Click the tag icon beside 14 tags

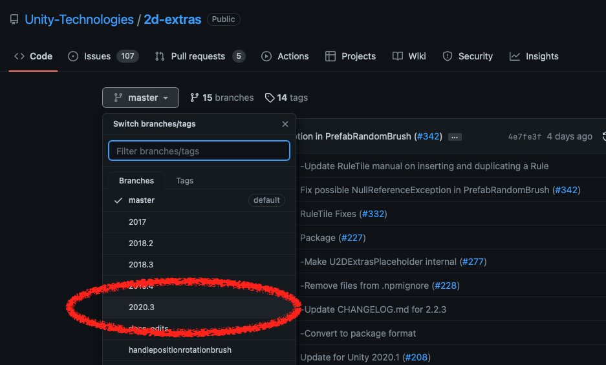click(270, 98)
